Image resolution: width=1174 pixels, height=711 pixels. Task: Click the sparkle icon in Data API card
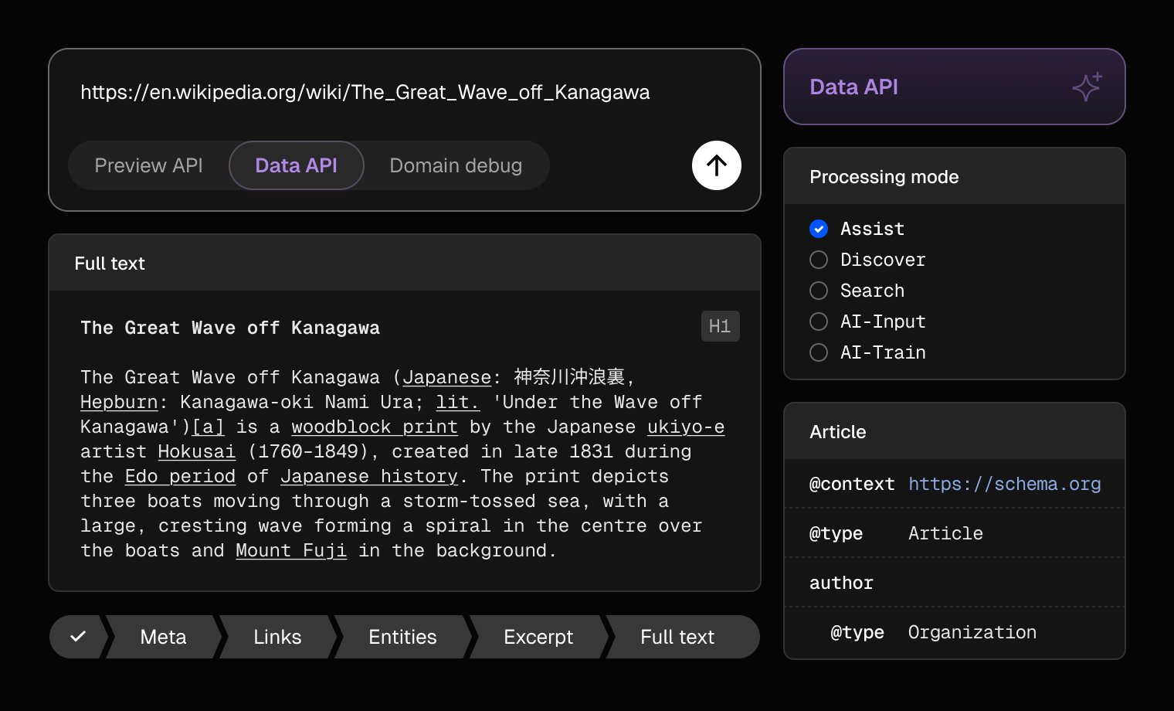point(1087,87)
